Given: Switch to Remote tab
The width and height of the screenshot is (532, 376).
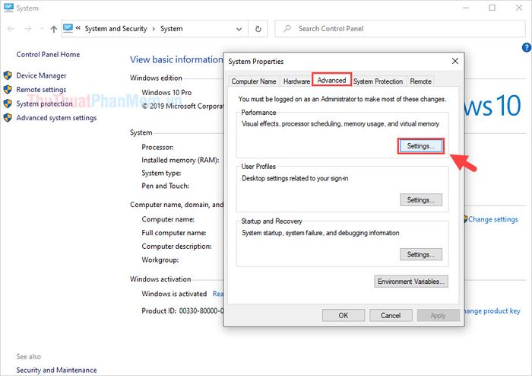Looking at the screenshot, I should (x=420, y=81).
